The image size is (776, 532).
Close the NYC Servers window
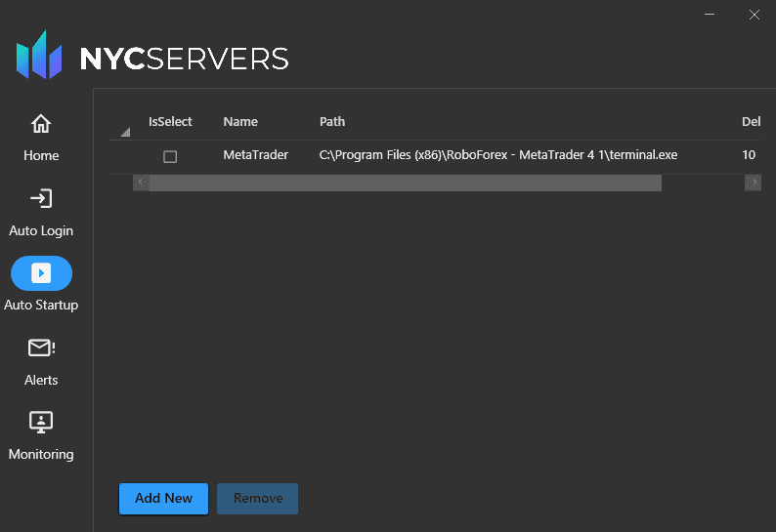[x=754, y=15]
